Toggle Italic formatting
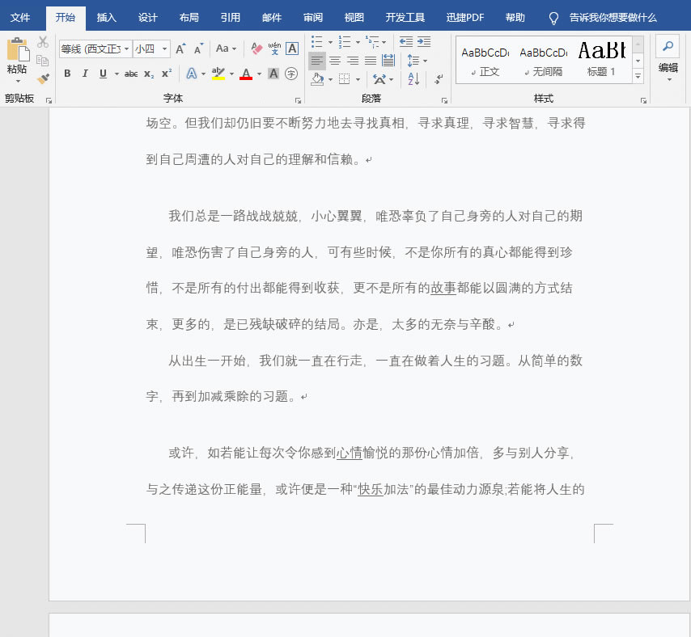The image size is (691, 637). (85, 74)
